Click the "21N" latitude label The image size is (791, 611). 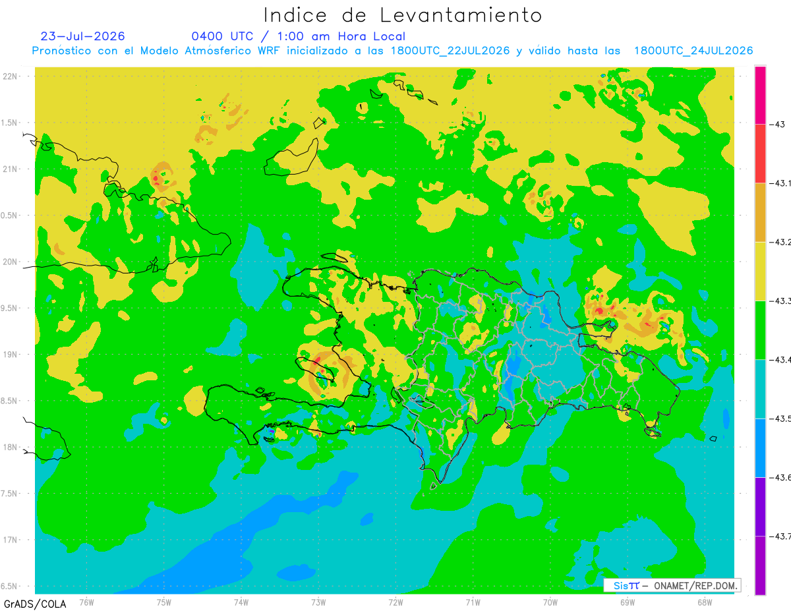point(11,169)
